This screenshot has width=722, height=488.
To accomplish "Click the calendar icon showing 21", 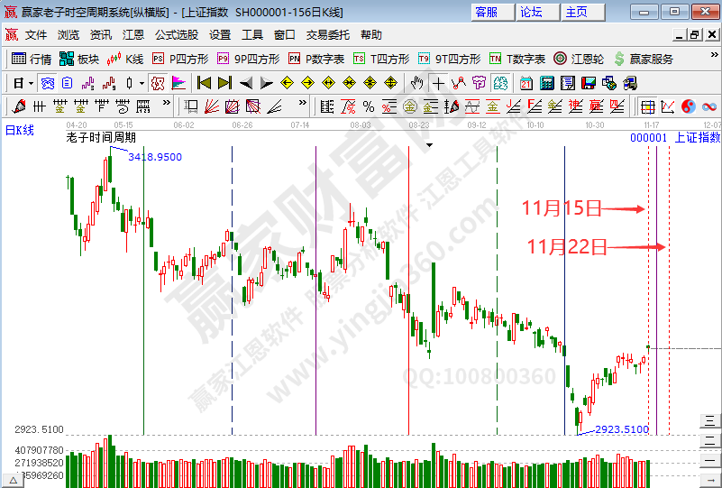I will coord(527,83).
